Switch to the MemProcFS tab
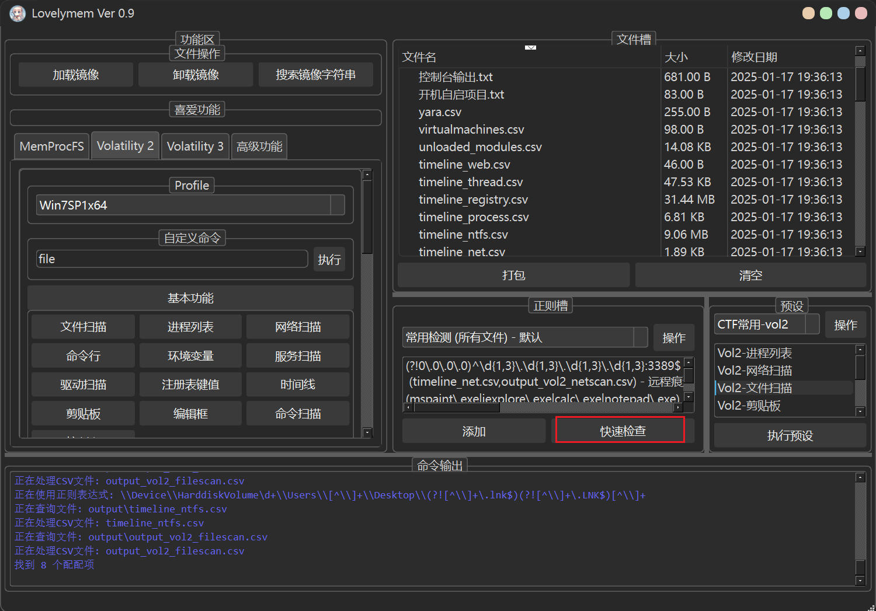The height and width of the screenshot is (611, 876). pyautogui.click(x=51, y=146)
